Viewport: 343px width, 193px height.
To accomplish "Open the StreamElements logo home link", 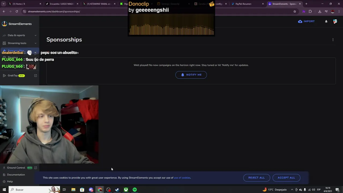I will [17, 24].
